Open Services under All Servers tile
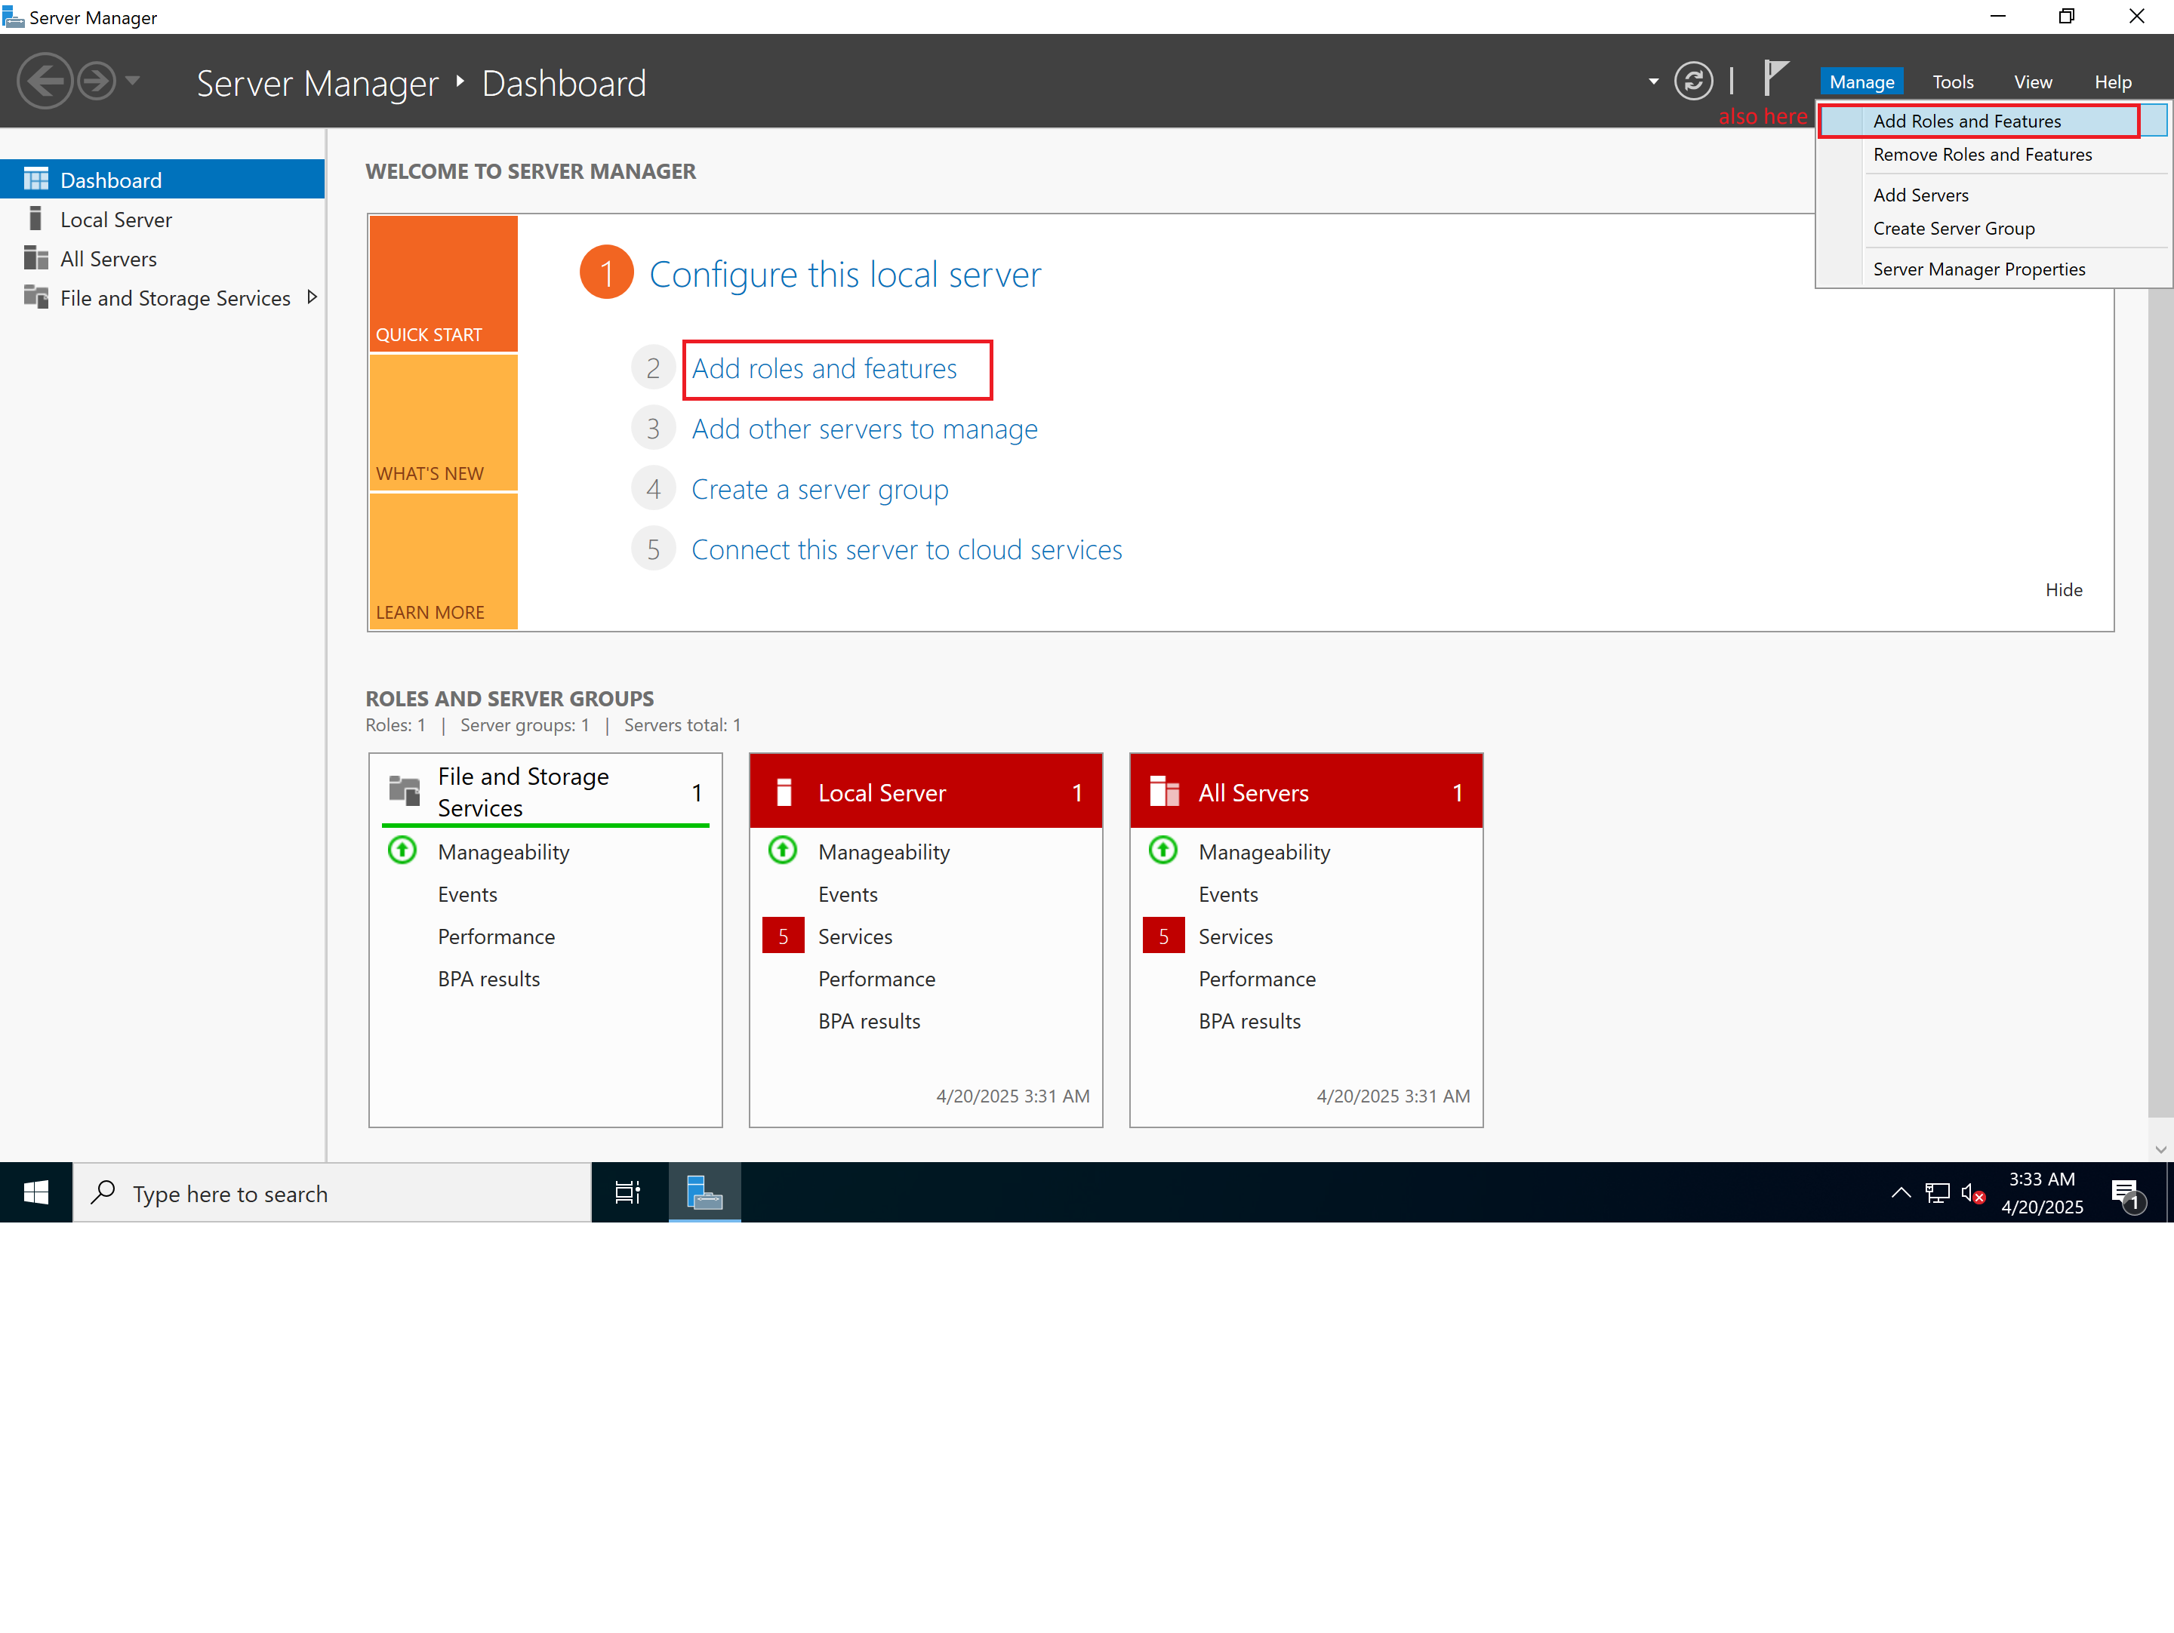Image resolution: width=2174 pixels, height=1633 pixels. (1236, 936)
